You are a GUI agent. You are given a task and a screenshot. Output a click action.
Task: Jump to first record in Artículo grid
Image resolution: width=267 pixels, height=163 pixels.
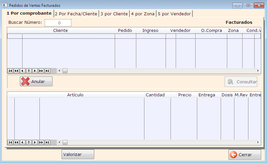tap(10, 142)
